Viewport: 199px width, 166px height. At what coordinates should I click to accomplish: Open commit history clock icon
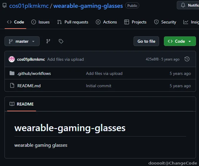coord(187,59)
